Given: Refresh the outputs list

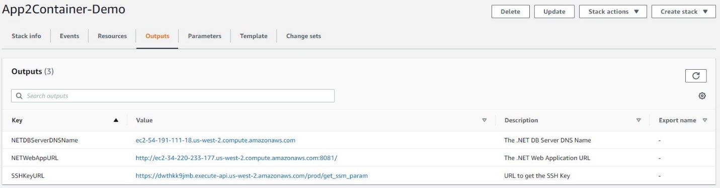Looking at the screenshot, I should tap(696, 76).
